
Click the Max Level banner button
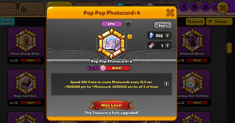(x=112, y=105)
